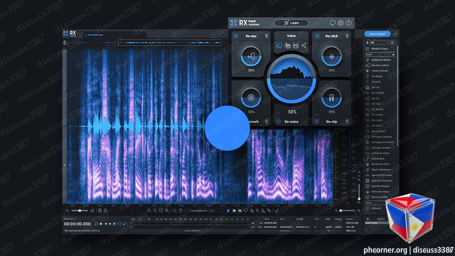This screenshot has width=455, height=256.
Task: Select the sparkles Sound FX mode icon
Action: (304, 46)
